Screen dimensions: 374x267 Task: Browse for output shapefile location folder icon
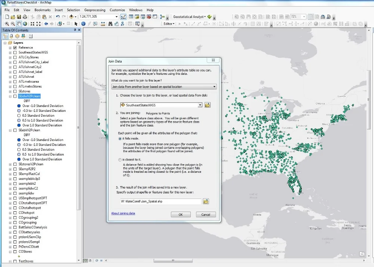(x=206, y=202)
